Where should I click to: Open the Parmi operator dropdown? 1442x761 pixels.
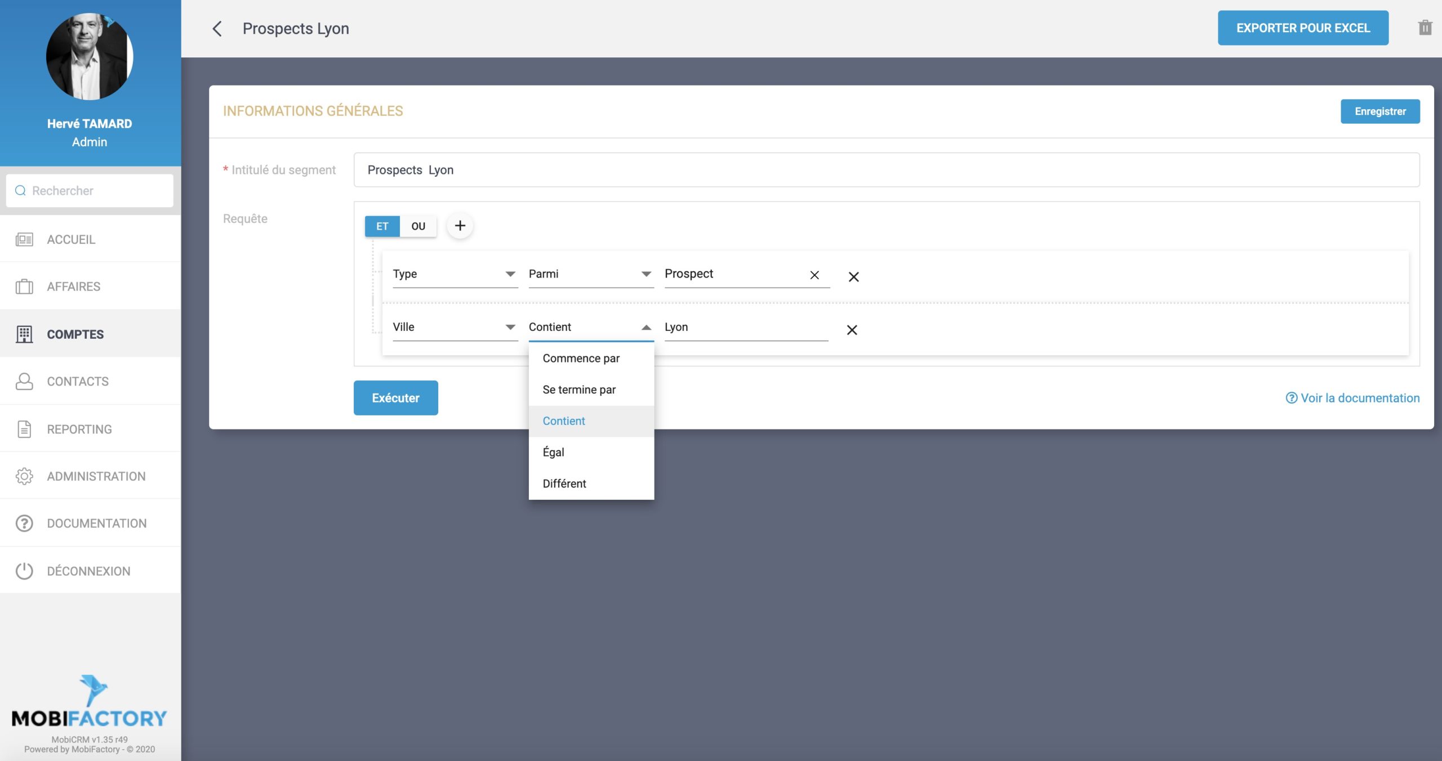click(x=590, y=274)
